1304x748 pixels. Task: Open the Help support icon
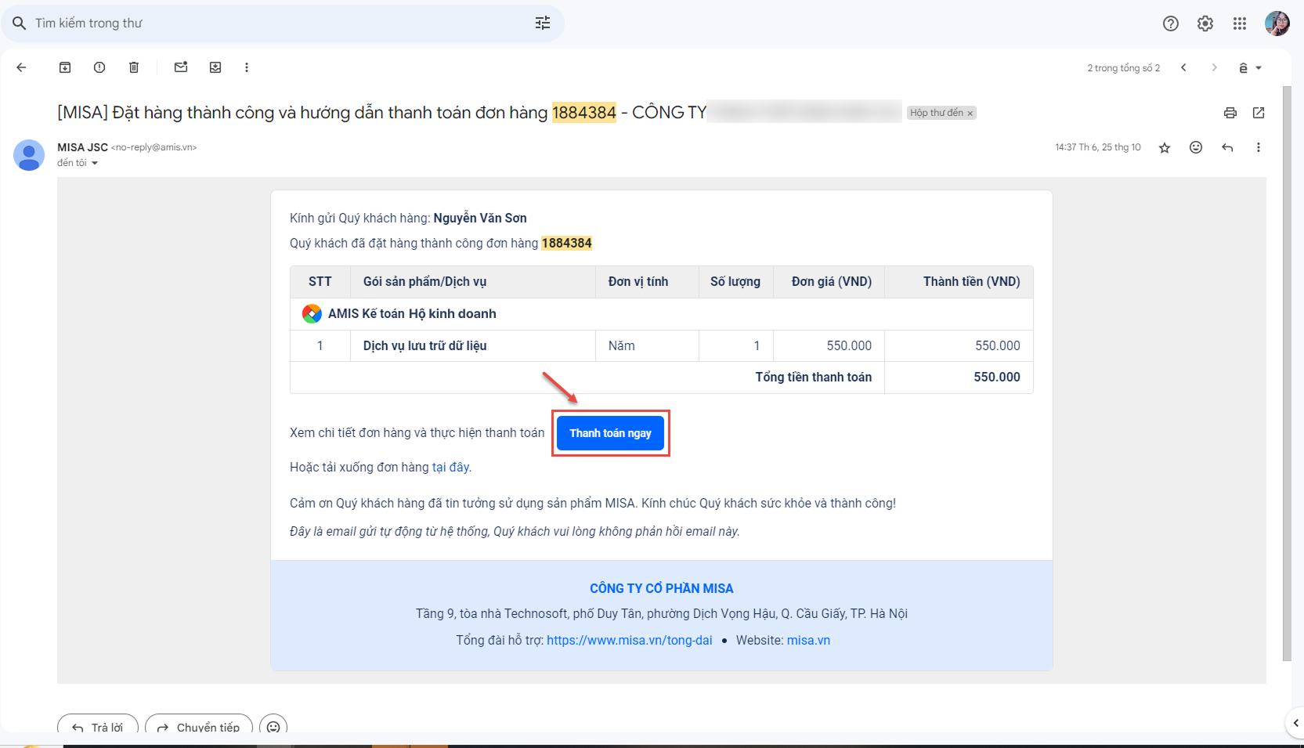1171,23
